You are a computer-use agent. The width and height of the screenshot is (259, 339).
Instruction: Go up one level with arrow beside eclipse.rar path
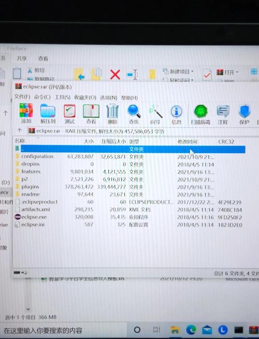tap(20, 130)
